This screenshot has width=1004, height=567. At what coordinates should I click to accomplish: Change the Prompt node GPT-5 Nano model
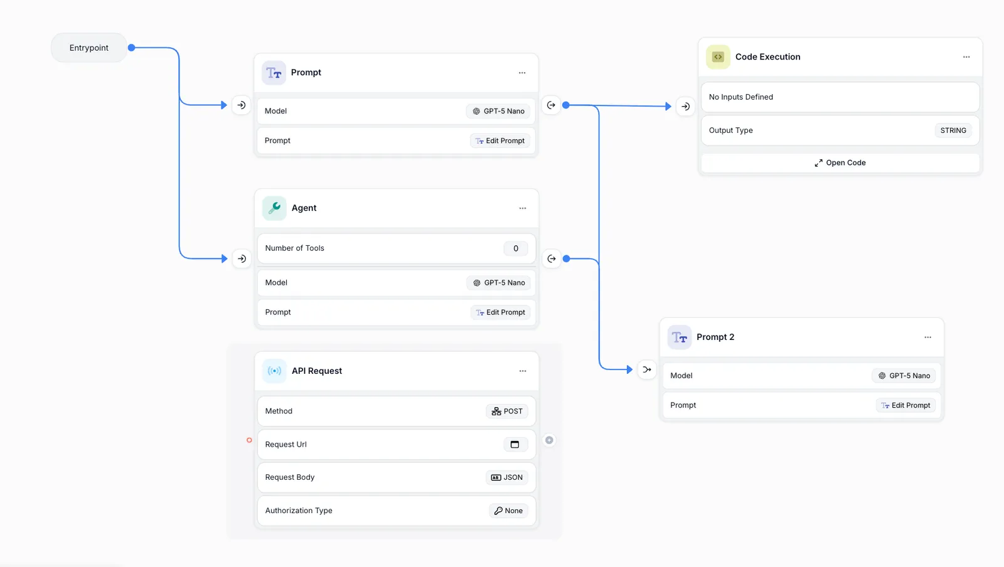[x=498, y=111]
